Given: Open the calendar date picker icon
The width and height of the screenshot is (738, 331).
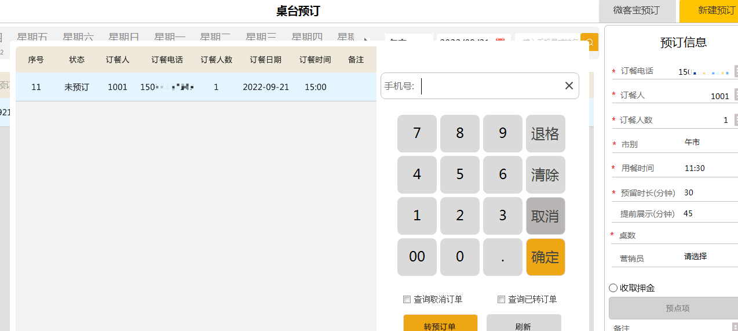Looking at the screenshot, I should click(500, 42).
